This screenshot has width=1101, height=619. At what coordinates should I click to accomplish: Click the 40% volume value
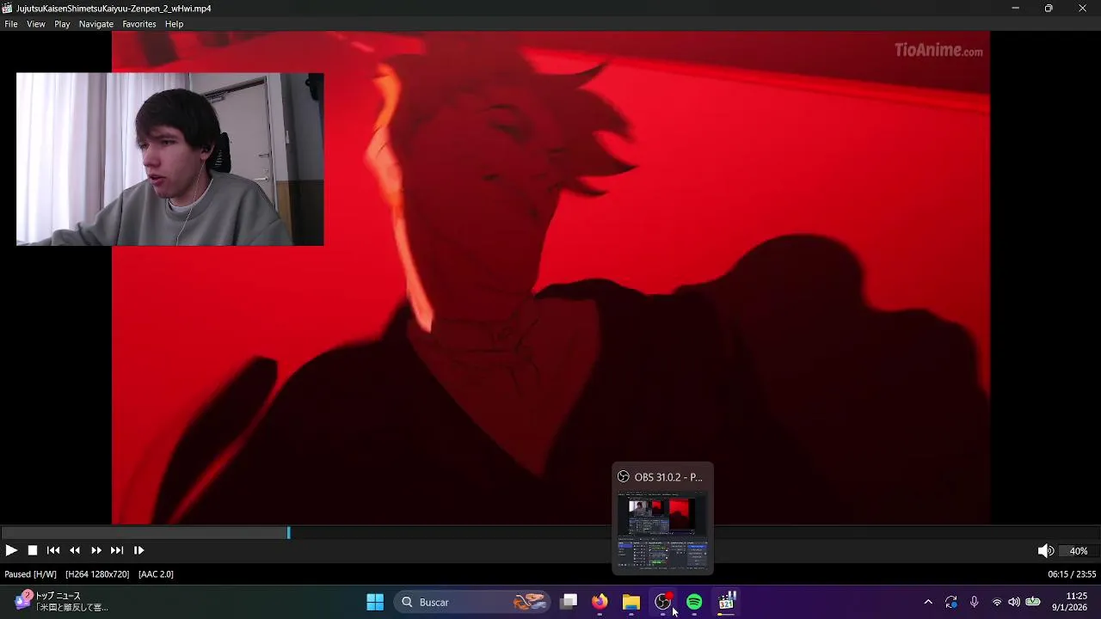[x=1079, y=551]
